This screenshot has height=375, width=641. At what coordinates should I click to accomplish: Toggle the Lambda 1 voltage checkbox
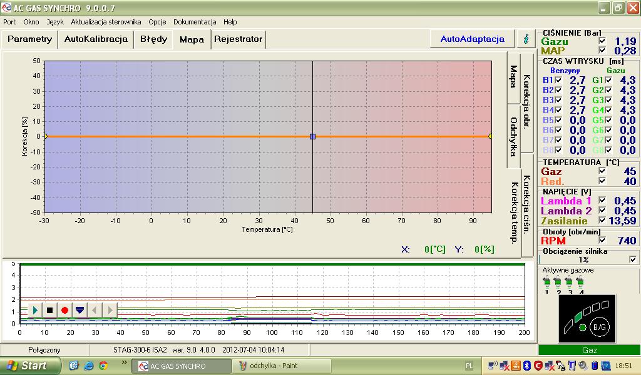coord(602,201)
